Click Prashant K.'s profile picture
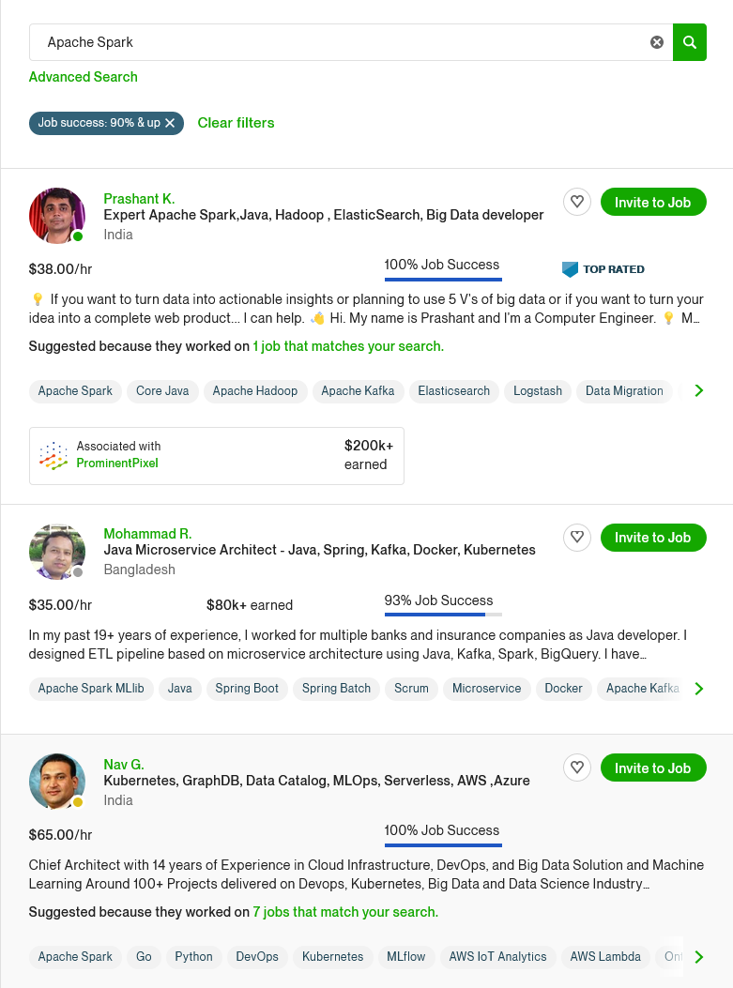The width and height of the screenshot is (733, 988). (57, 216)
